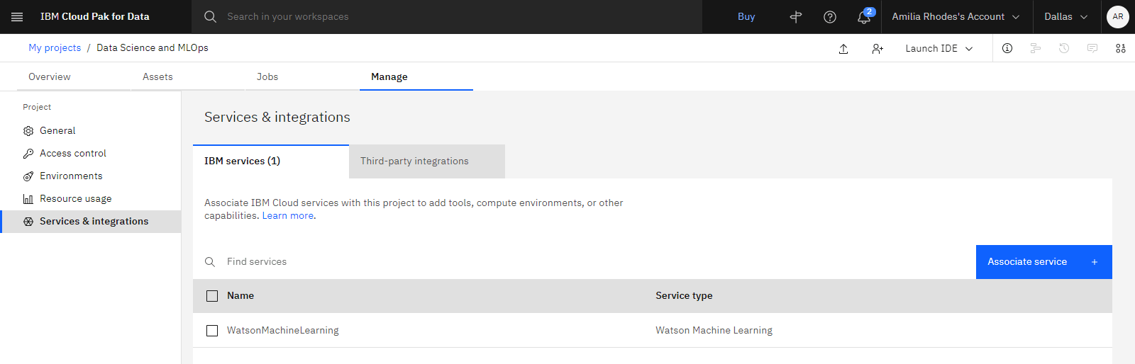Viewport: 1135px width, 364px height.
Task: Switch to the Assets tab
Action: point(157,76)
